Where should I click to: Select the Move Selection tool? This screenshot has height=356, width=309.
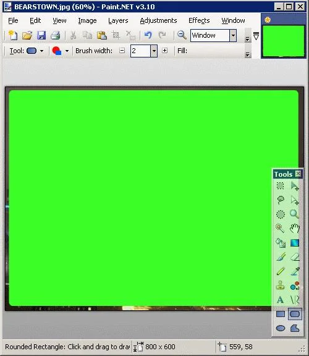pos(295,200)
